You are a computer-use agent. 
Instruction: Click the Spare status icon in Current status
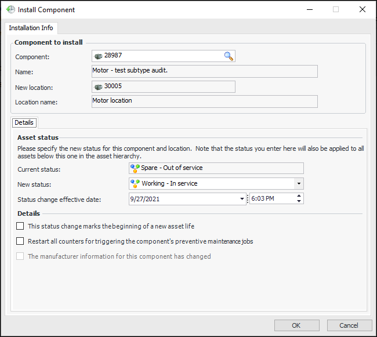[x=135, y=168]
